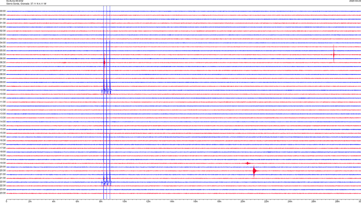This screenshot has height=203, width=361.
Task: Select the 02:30 time row label
Action: coord(3,31)
